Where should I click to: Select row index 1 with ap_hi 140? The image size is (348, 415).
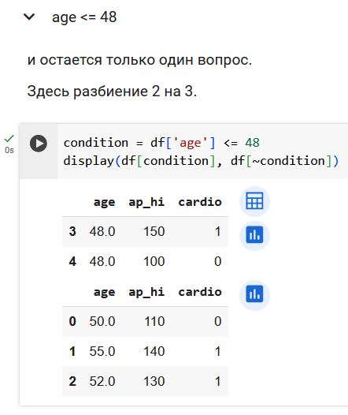point(145,351)
